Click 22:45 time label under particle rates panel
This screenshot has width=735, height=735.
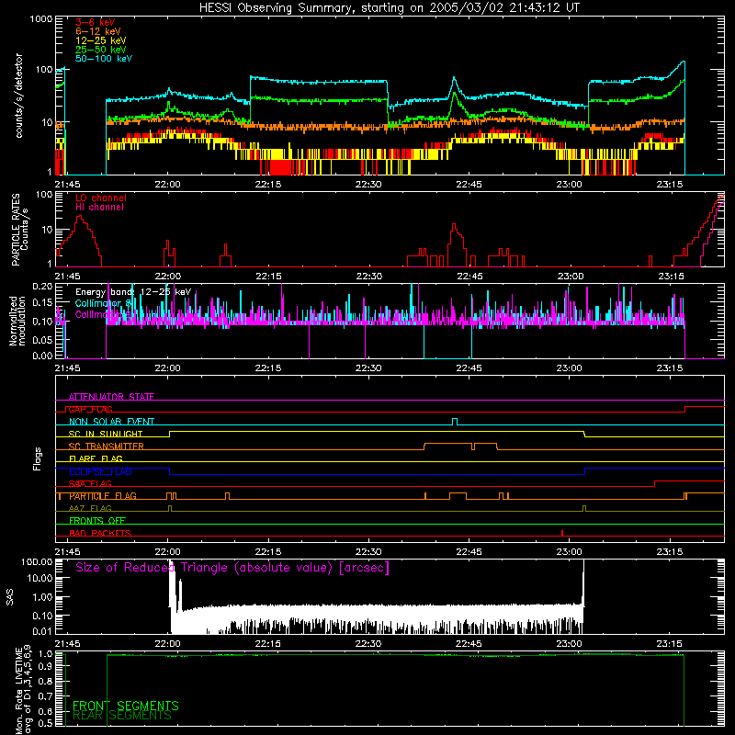469,277
